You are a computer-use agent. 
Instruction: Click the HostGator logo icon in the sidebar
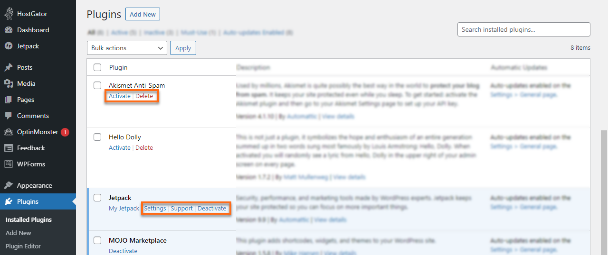pyautogui.click(x=9, y=14)
